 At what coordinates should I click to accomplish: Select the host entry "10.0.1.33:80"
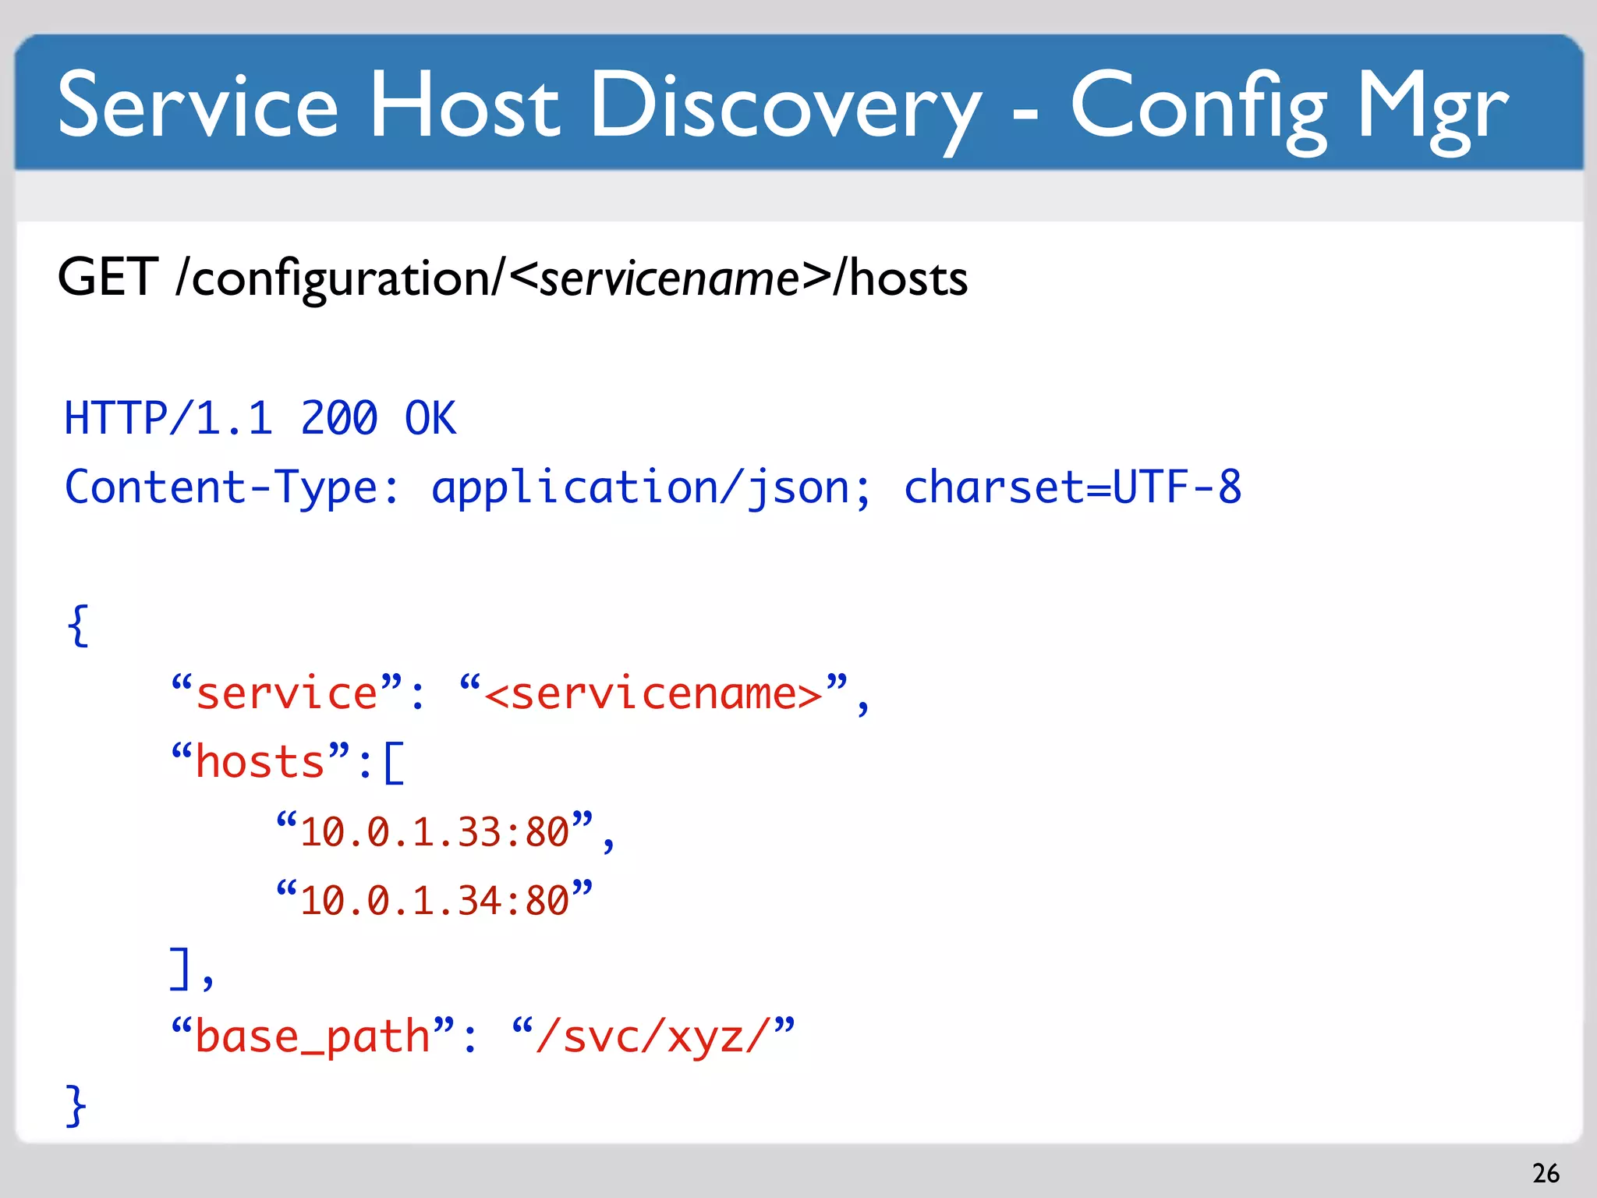tap(446, 831)
